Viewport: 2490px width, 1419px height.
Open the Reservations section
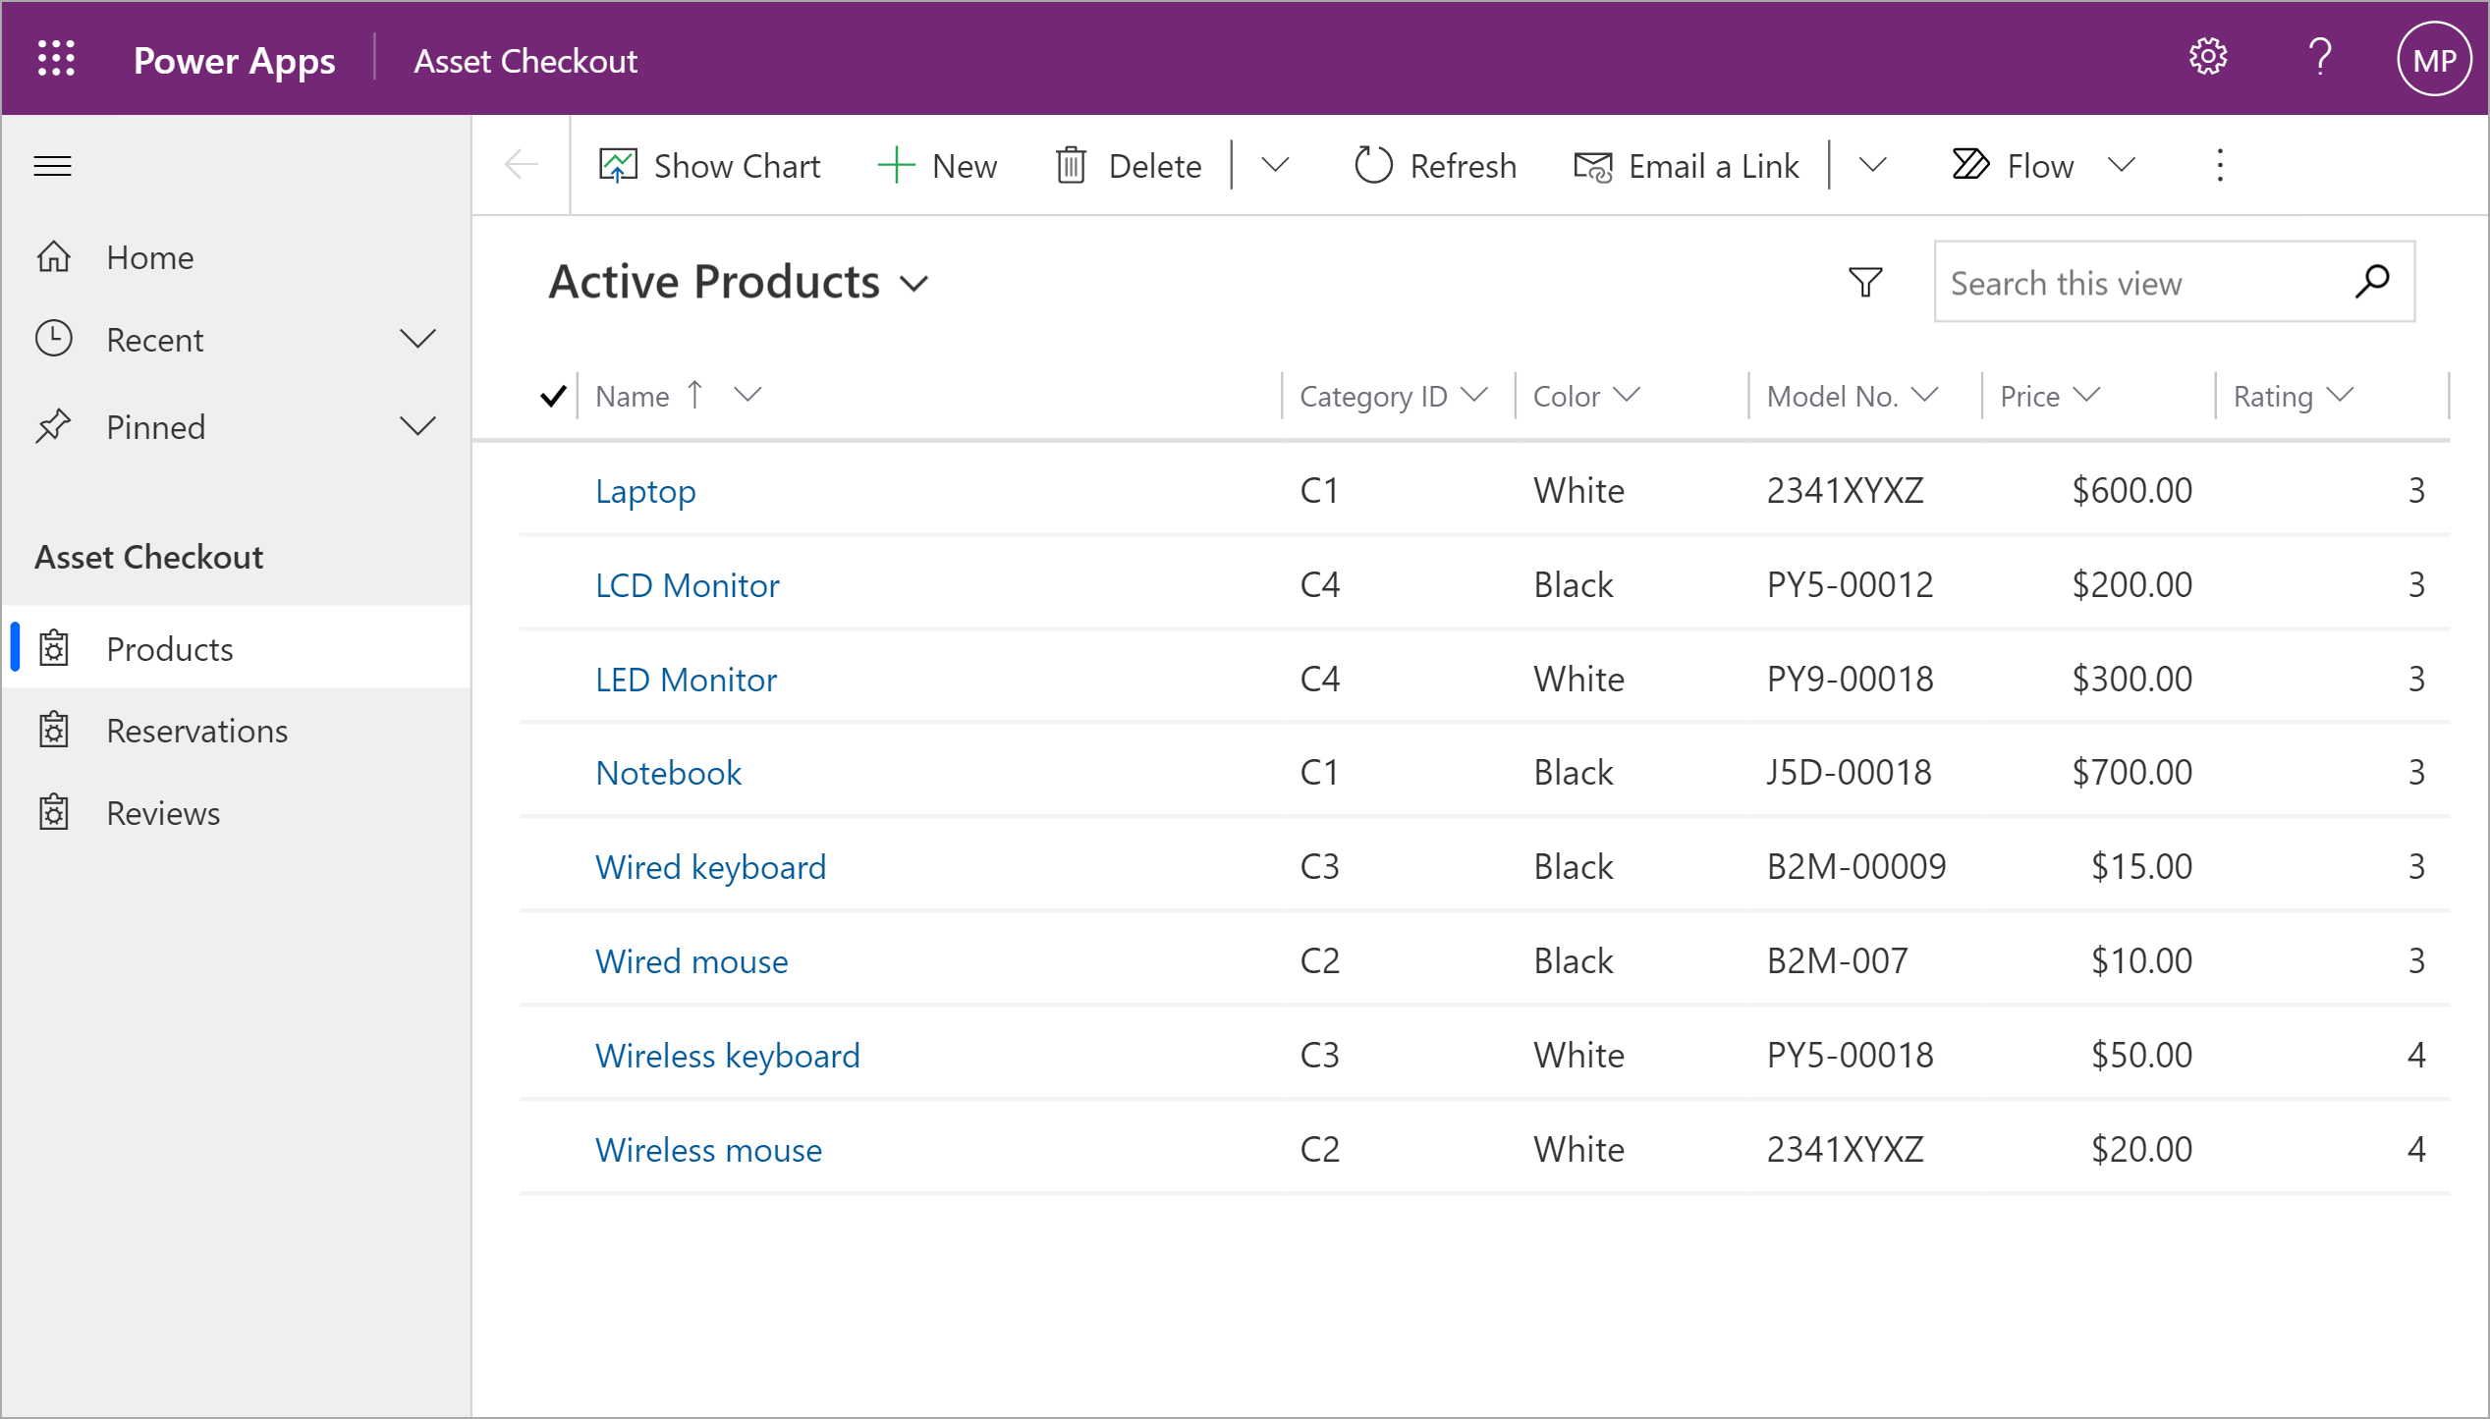[196, 732]
